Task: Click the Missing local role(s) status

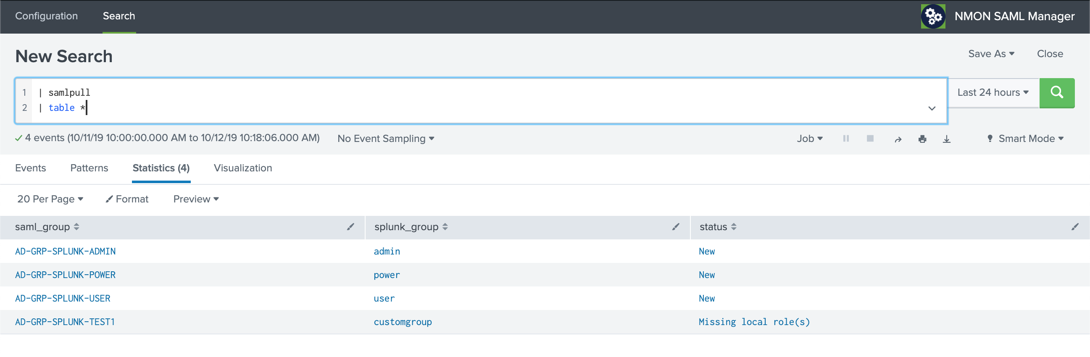Action: point(754,322)
